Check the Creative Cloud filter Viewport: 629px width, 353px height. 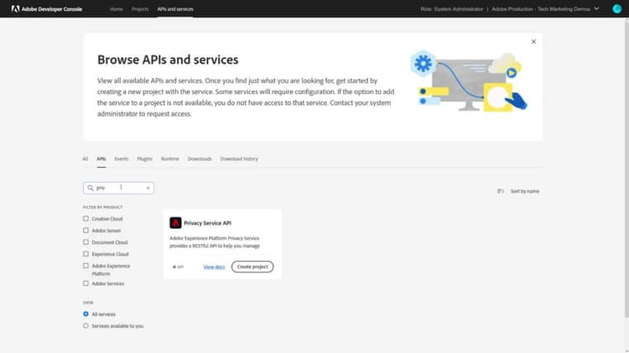click(x=86, y=219)
